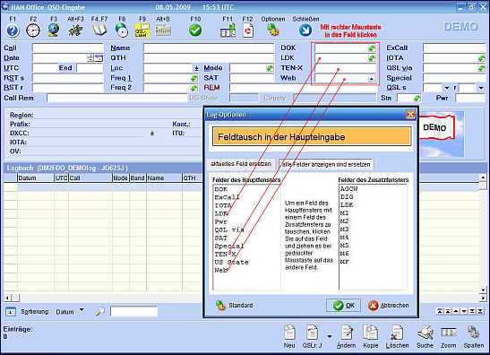Click the Löschen delete icon
This screenshot has width=490, height=355.
coord(397,333)
